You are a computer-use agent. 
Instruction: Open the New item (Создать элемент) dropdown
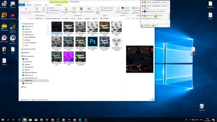(107, 8)
